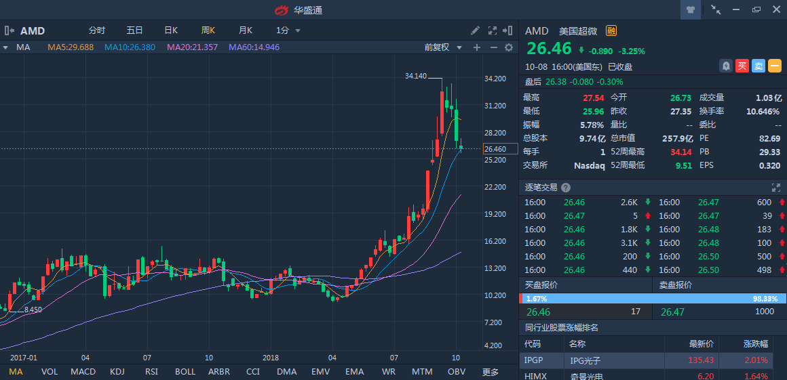Image resolution: width=787 pixels, height=380 pixels.
Task: Select the MA indicator tab
Action: (16, 372)
